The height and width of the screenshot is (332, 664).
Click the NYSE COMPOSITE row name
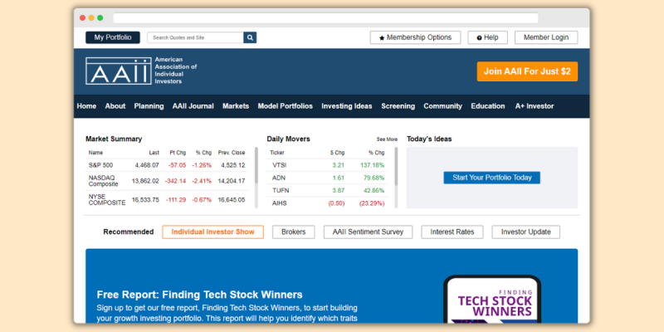point(107,200)
